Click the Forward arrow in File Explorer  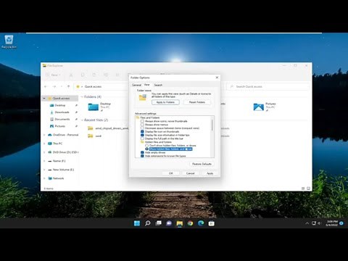click(x=54, y=86)
